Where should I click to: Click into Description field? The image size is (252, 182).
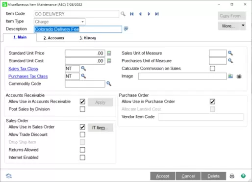click(x=78, y=29)
